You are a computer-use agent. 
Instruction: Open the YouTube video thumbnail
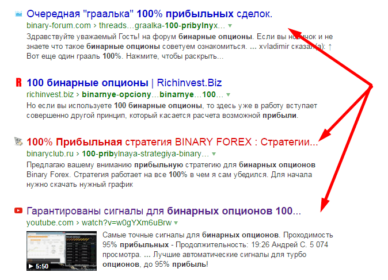coord(62,251)
